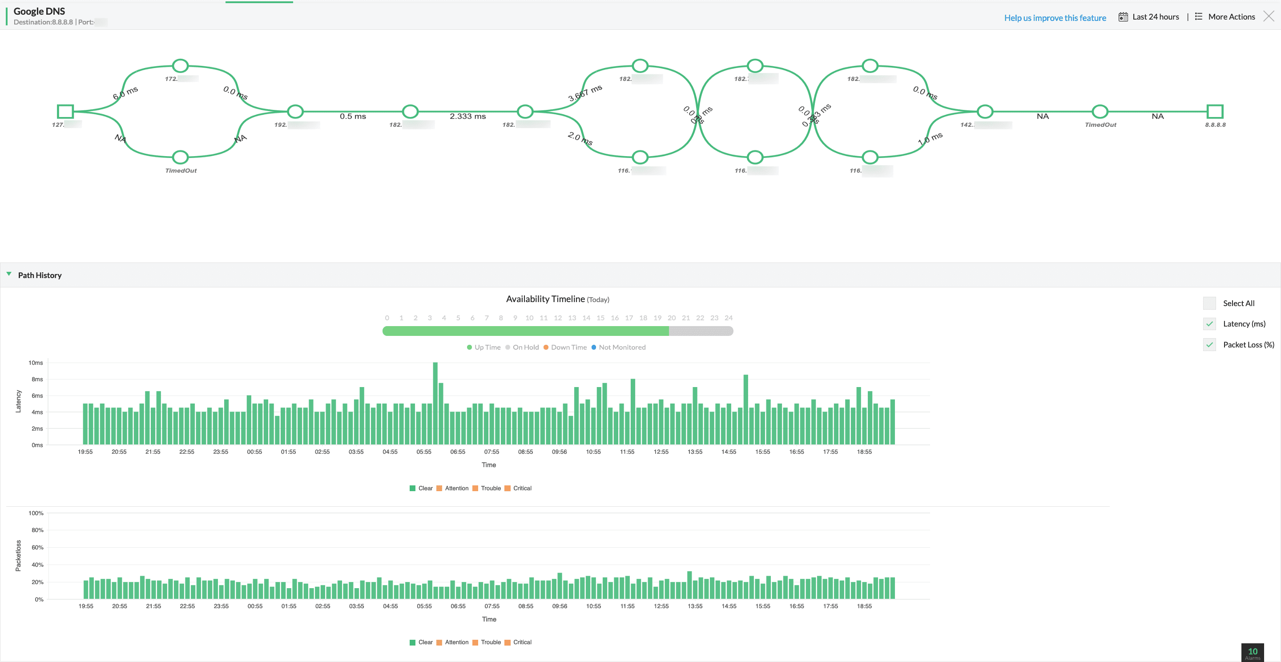Click the Clear color swatch in chart legend
Screen dimensions: 1281x662
click(x=412, y=488)
